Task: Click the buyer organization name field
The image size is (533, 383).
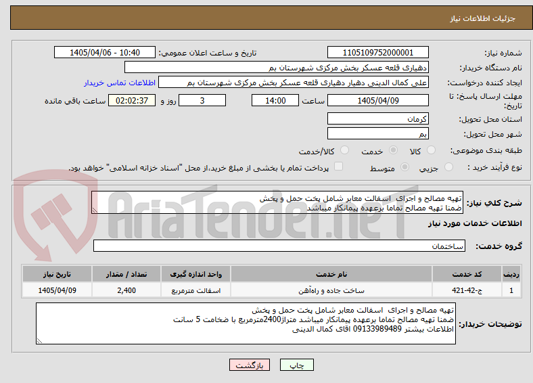Action: 277,68
